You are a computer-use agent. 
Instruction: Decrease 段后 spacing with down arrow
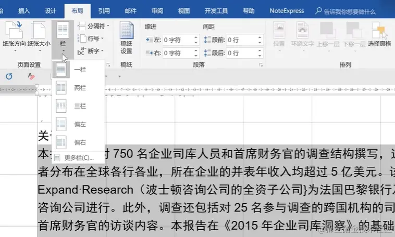(x=260, y=56)
